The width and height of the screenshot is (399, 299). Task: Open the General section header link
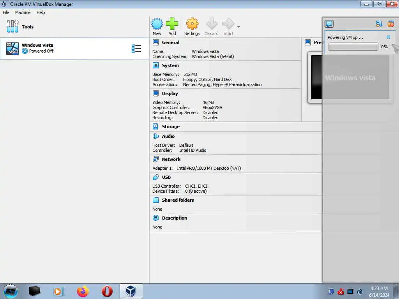click(171, 42)
